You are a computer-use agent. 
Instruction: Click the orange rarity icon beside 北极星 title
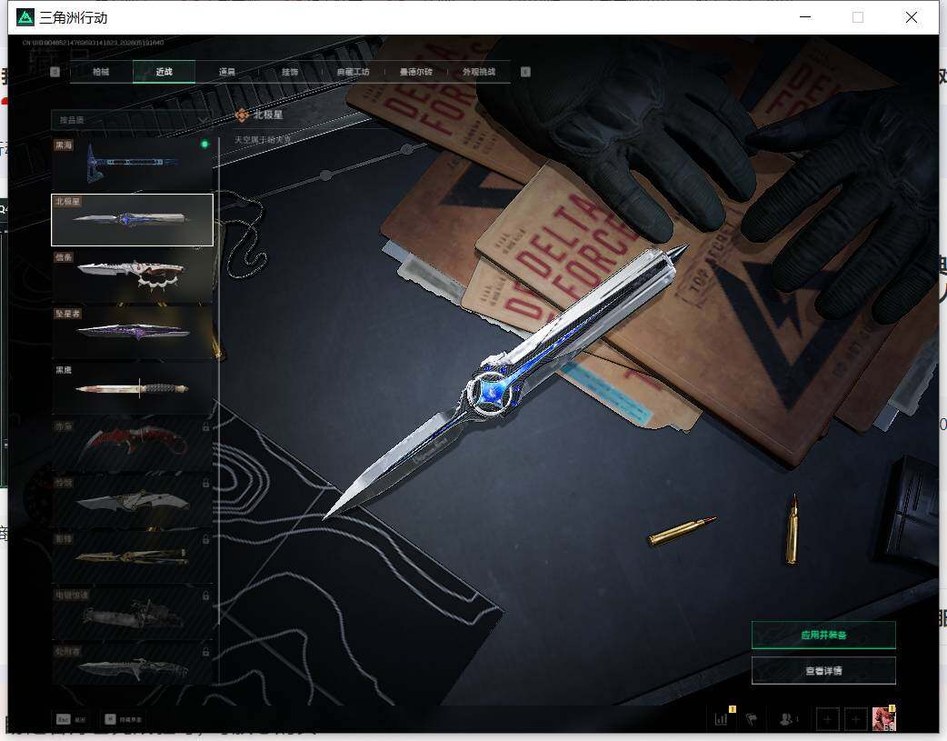pyautogui.click(x=242, y=115)
